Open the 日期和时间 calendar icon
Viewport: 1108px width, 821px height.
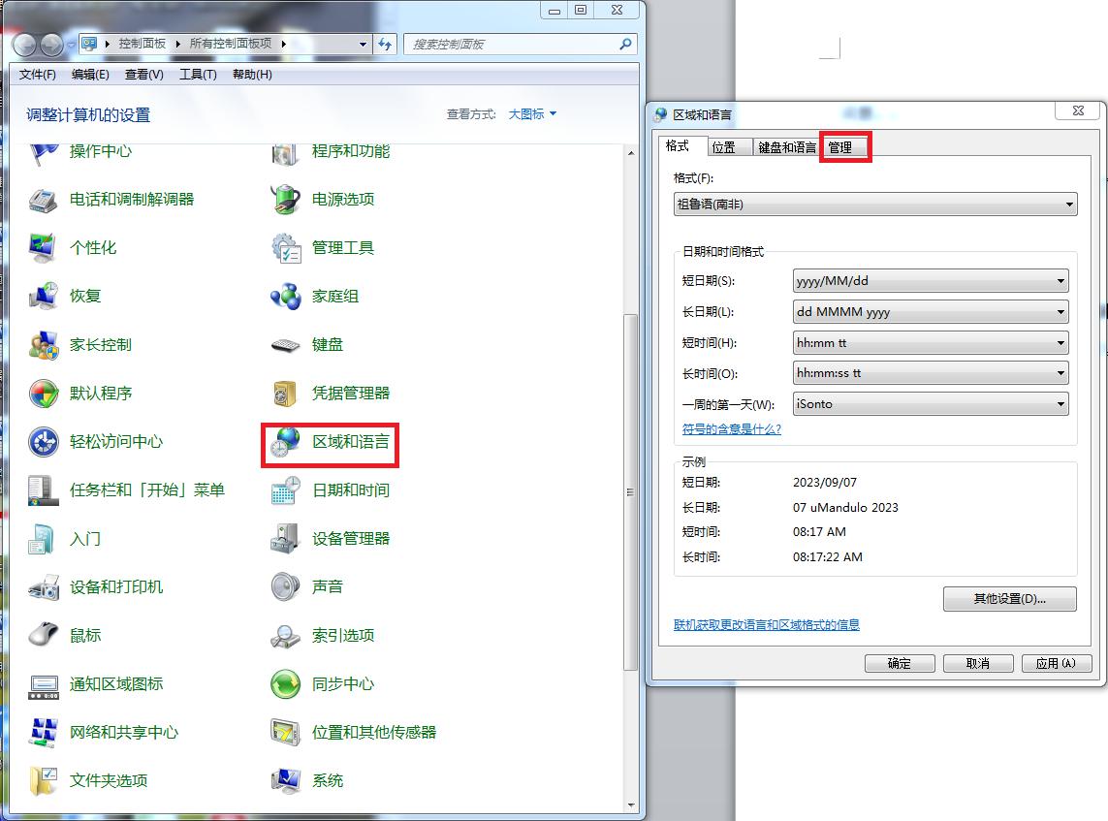pyautogui.click(x=285, y=490)
